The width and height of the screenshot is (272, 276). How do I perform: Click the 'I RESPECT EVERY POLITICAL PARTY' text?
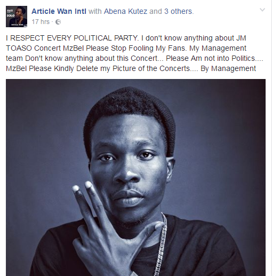(x=72, y=38)
